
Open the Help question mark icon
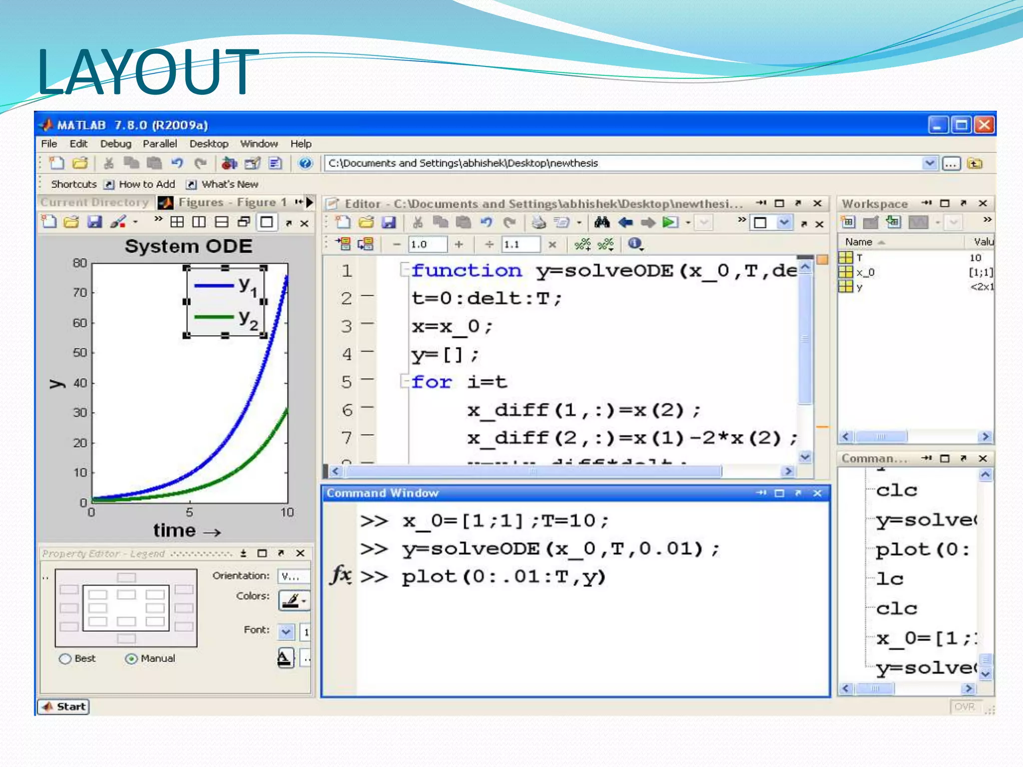pos(305,163)
